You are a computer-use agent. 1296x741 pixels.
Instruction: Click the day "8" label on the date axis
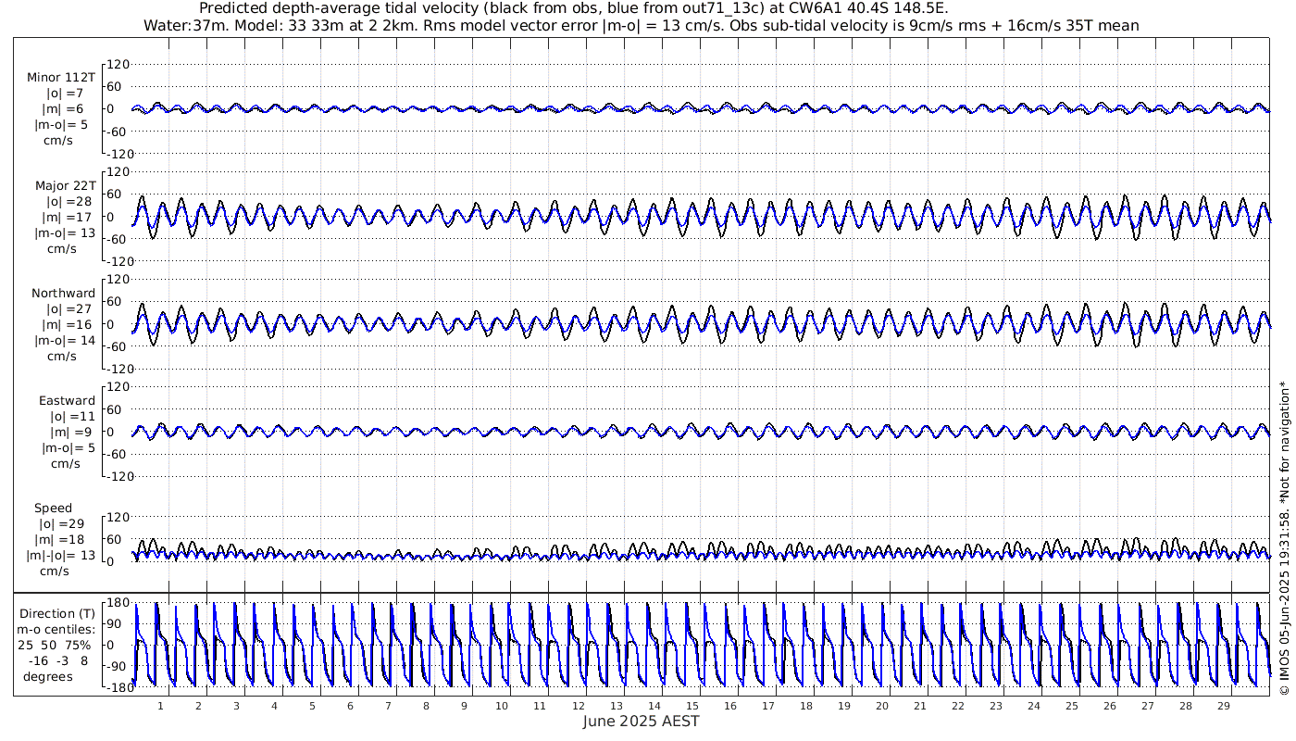click(x=426, y=706)
